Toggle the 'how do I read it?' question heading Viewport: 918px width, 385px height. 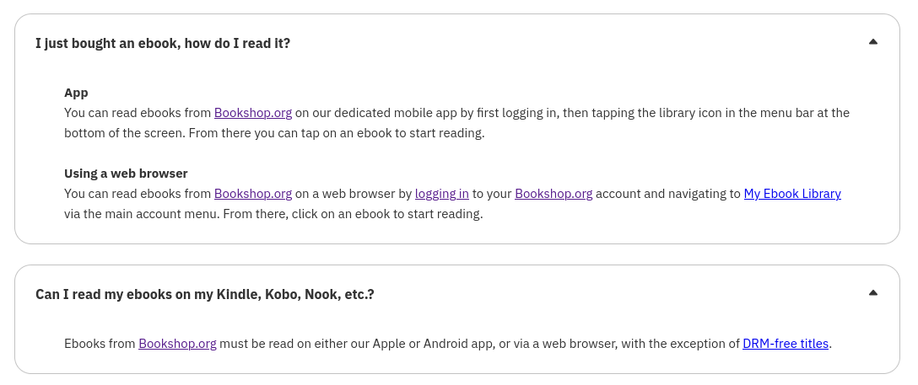[x=163, y=43]
